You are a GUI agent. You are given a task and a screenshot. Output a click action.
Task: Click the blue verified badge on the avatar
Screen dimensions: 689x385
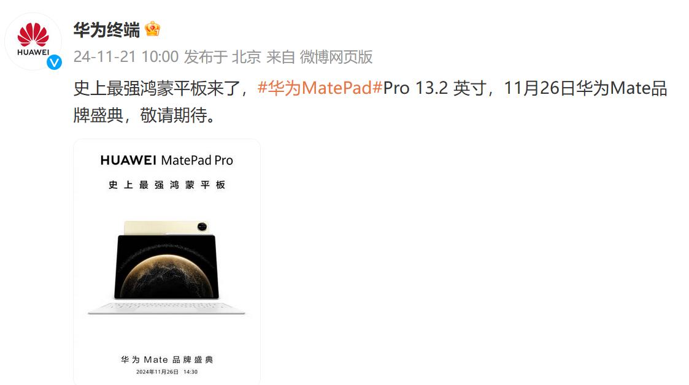pyautogui.click(x=54, y=63)
